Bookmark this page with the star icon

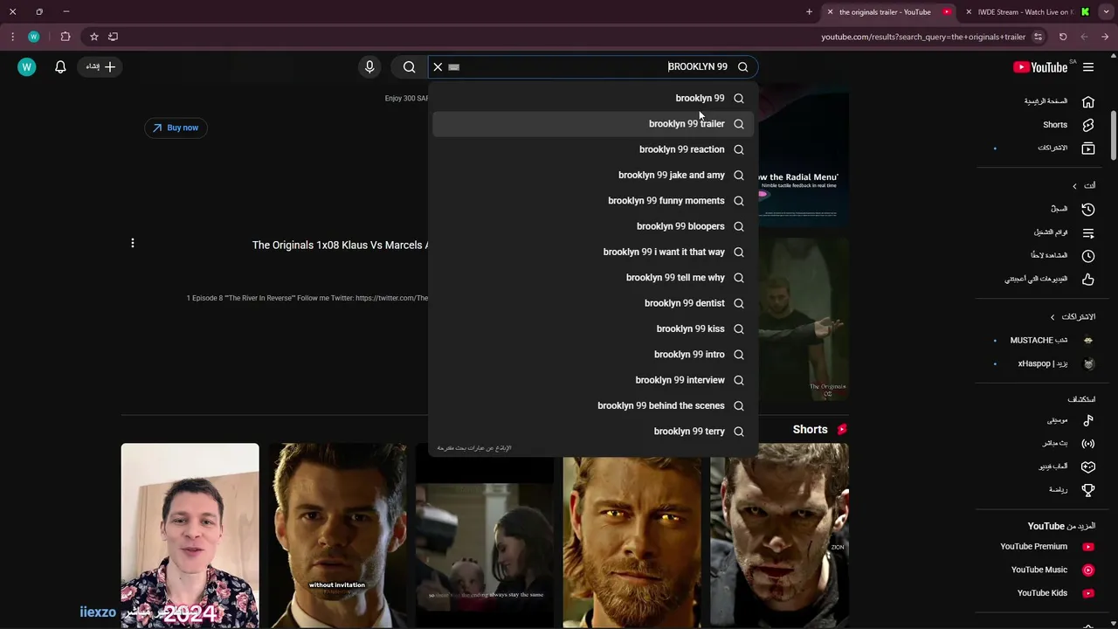point(93,37)
